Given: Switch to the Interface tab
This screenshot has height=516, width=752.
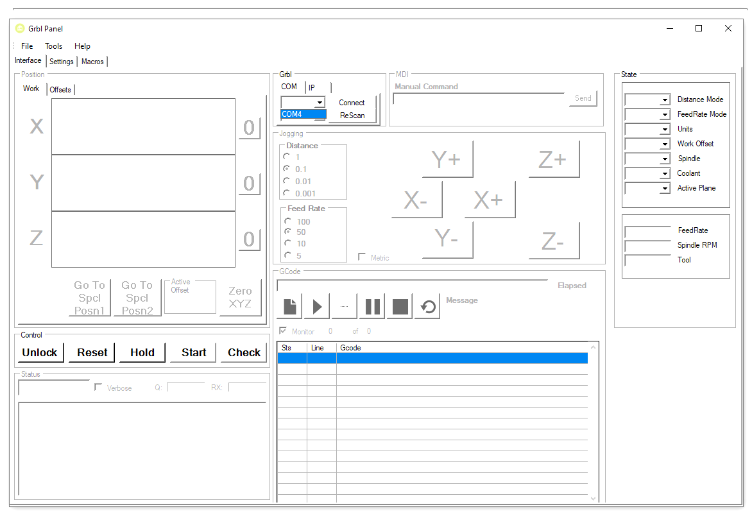Looking at the screenshot, I should point(28,60).
